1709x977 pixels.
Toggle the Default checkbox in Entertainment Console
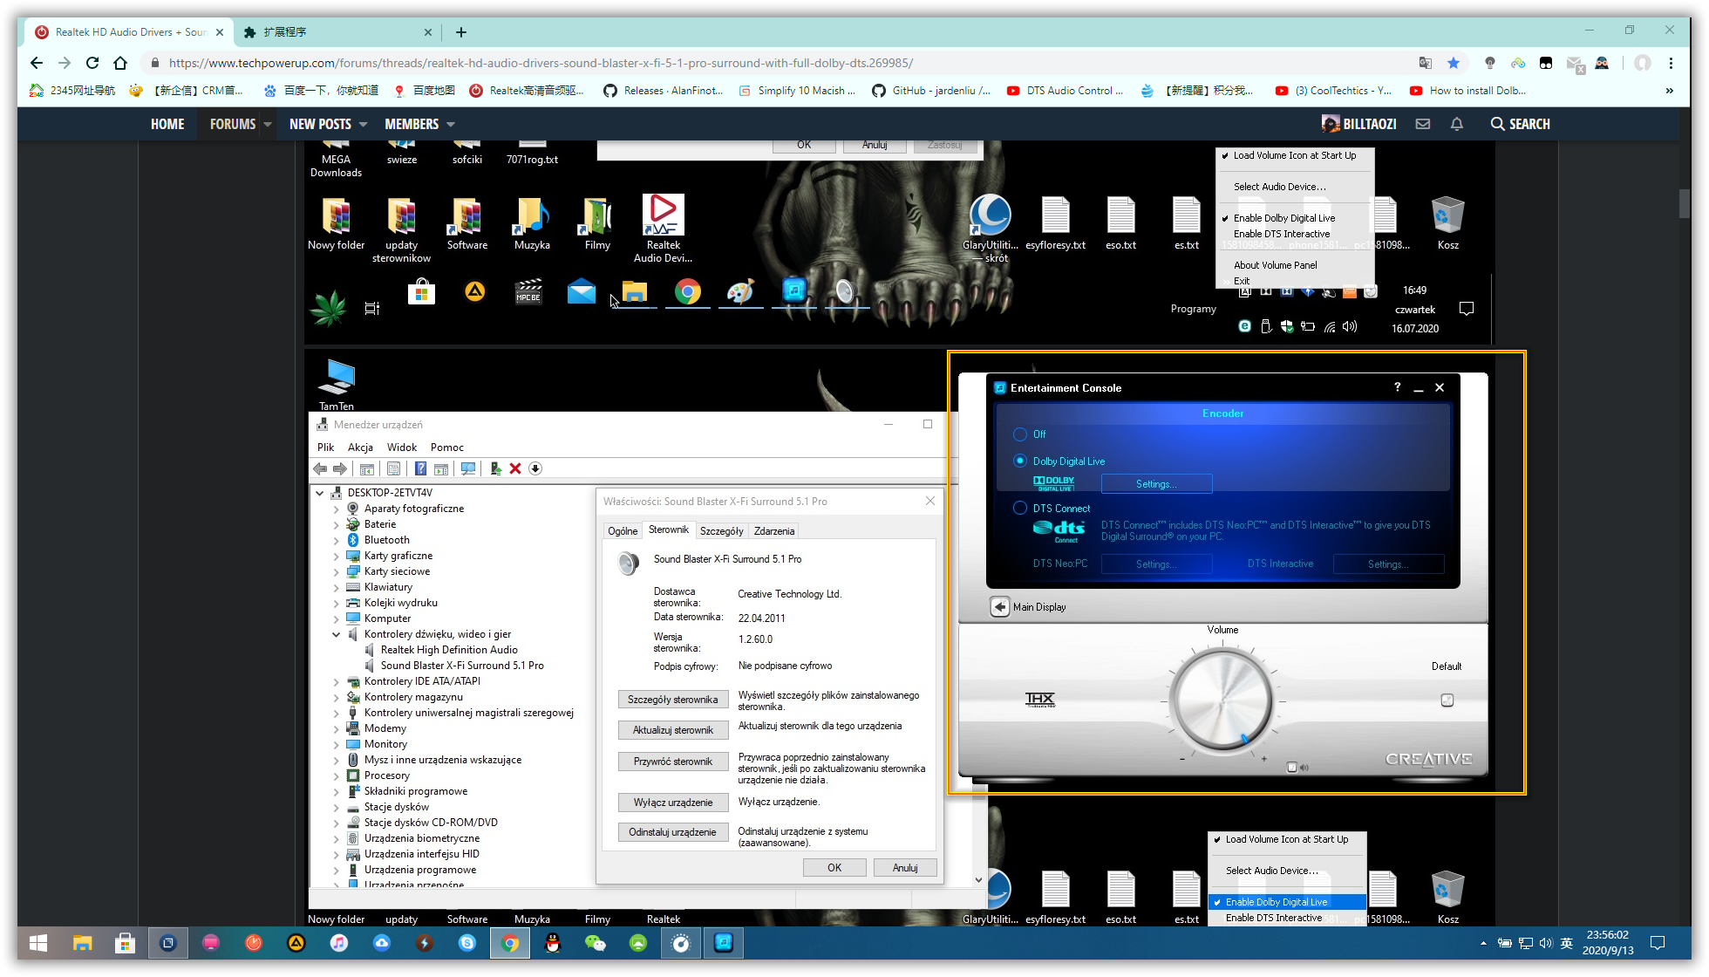coord(1447,700)
